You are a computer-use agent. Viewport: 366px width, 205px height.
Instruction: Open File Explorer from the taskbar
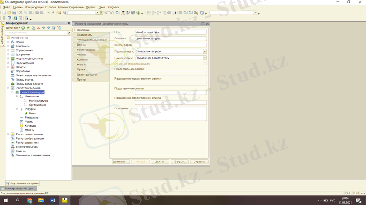(41, 200)
